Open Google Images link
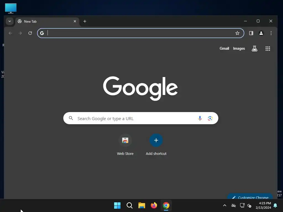This screenshot has width=283, height=212. 239,49
